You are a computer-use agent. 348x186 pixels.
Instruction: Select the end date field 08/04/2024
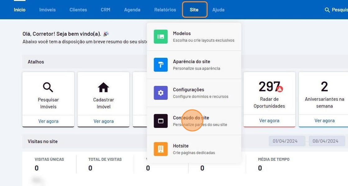coord(325,141)
